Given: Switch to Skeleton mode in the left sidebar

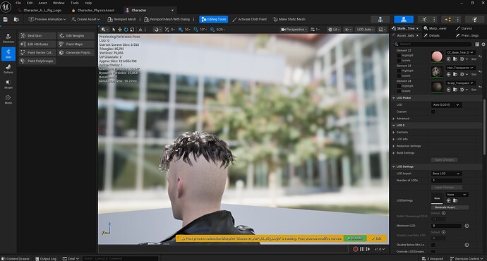Looking at the screenshot, I should pos(8,38).
